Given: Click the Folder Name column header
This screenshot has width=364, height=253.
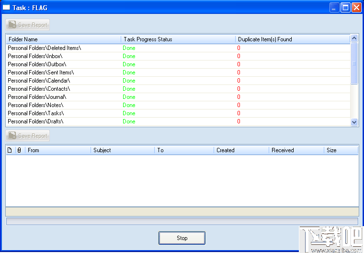Looking at the screenshot, I should click(64, 39).
